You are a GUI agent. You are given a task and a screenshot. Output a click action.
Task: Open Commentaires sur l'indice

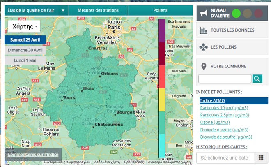click(x=33, y=155)
